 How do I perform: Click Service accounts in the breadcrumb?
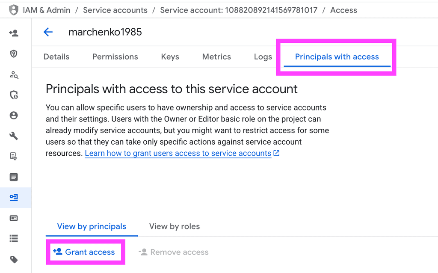[x=115, y=10]
